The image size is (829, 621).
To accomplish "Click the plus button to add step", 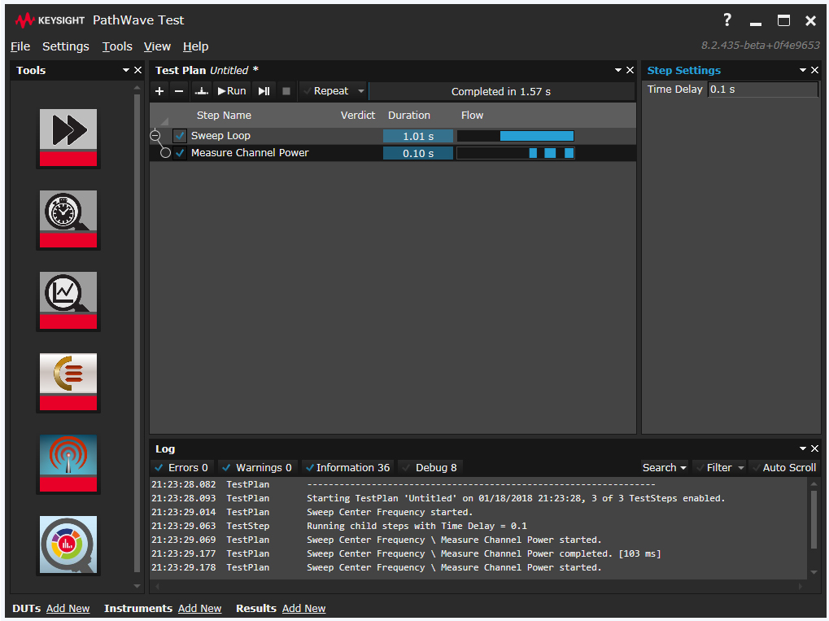I will [159, 91].
